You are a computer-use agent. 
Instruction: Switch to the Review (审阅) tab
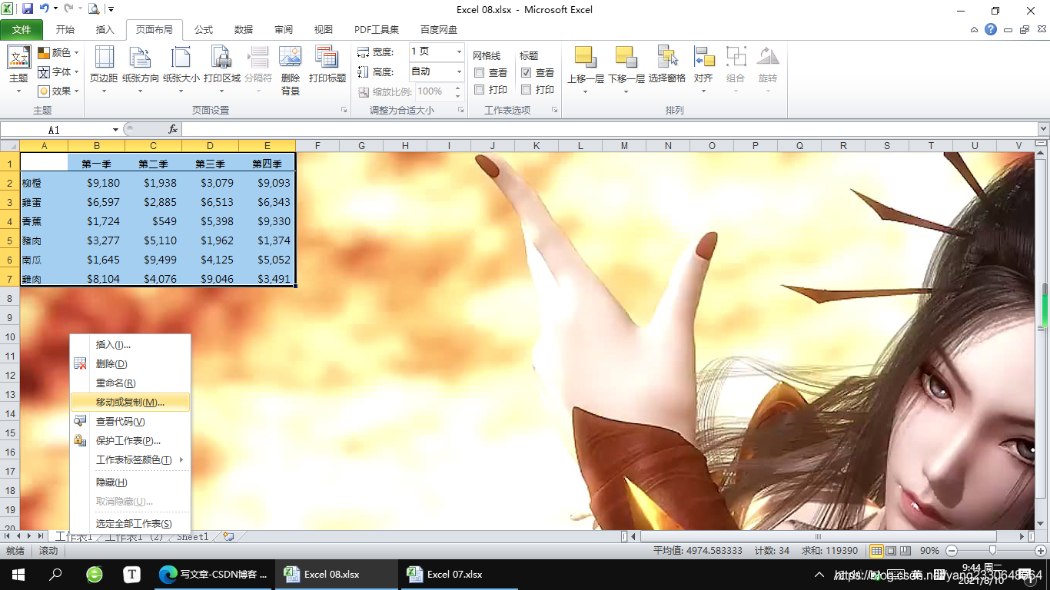click(284, 30)
